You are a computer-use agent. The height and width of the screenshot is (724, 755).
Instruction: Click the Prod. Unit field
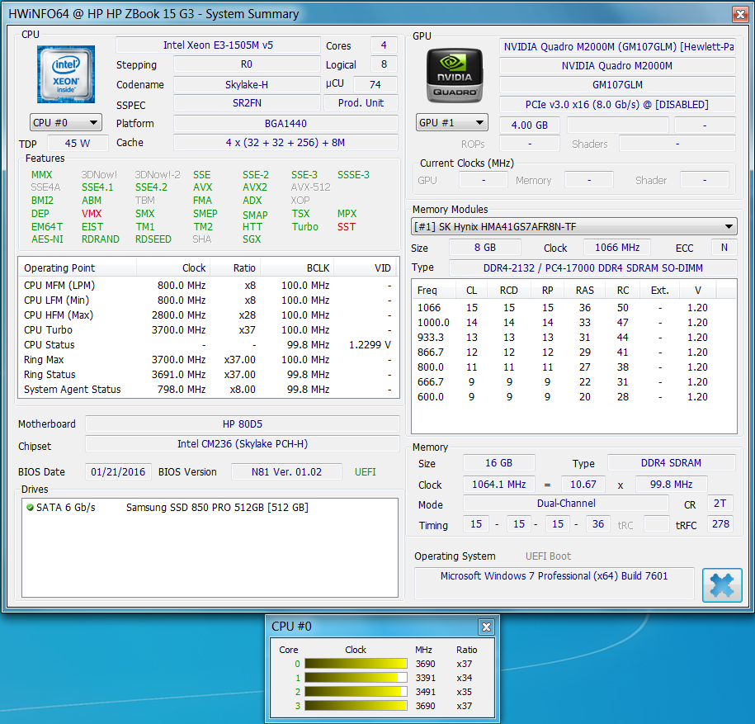[361, 103]
